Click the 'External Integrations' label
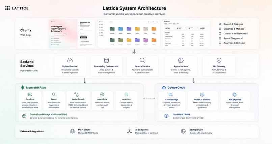 pyautogui.click(x=32, y=131)
